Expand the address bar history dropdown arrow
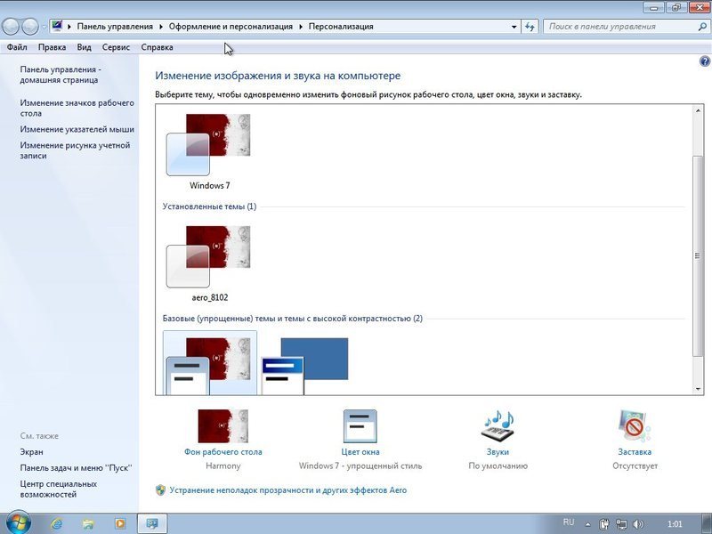Screen dimensions: 712x534 coord(514,27)
